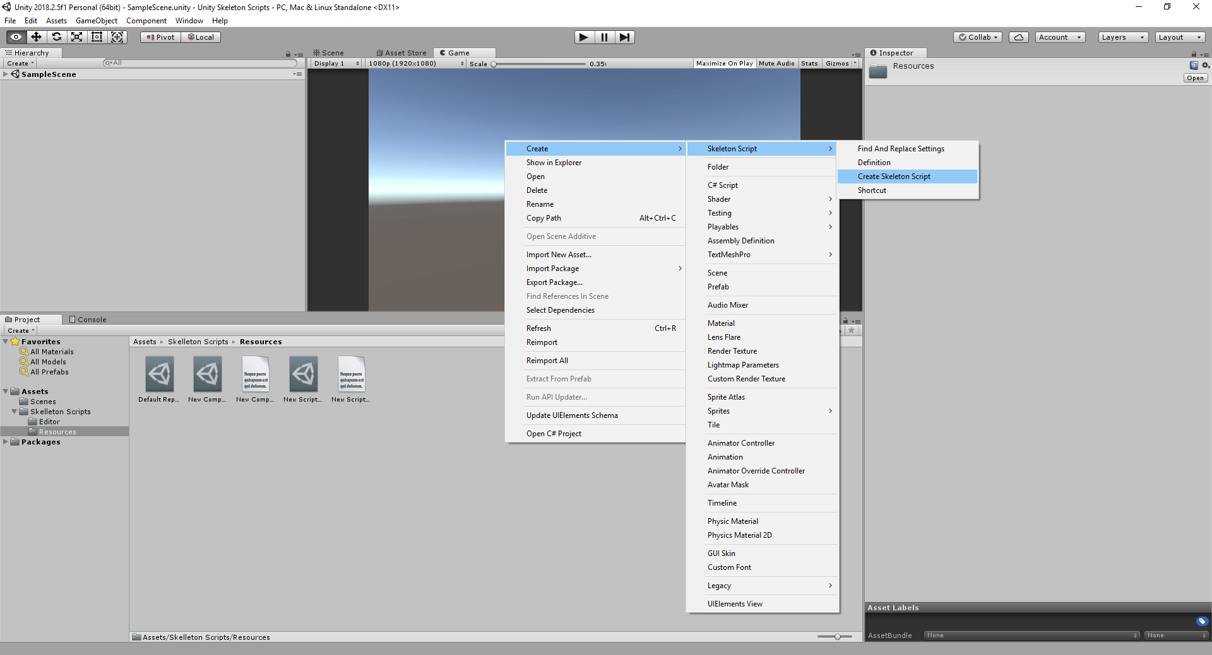This screenshot has width=1212, height=655.
Task: Select C# Script in Create menu
Action: 762,185
